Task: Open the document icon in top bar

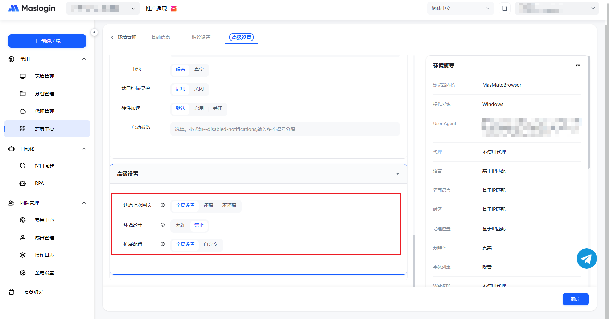Action: (504, 8)
